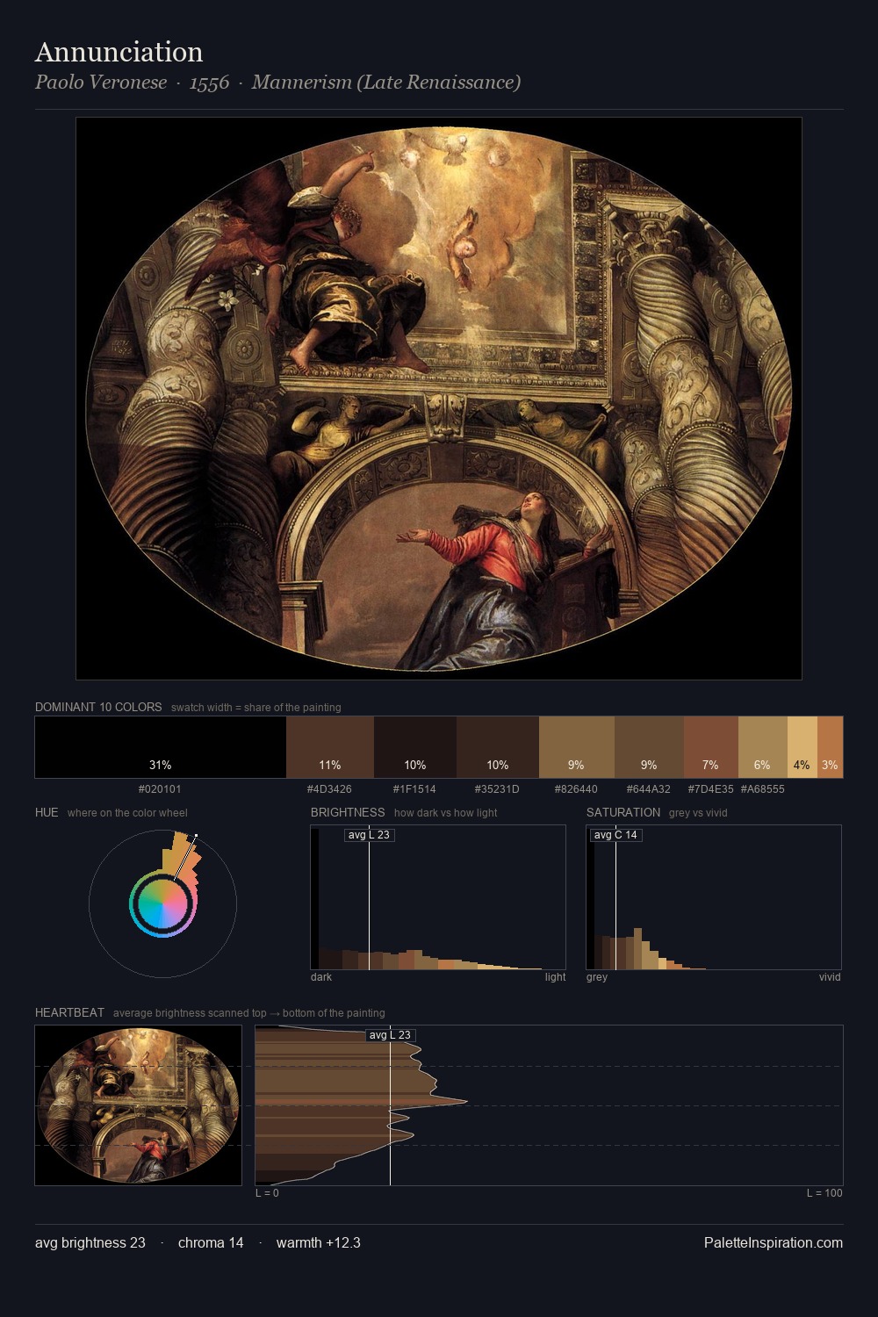Viewport: 878px width, 1317px height.
Task: Click the L = 100 axis label
Action: (824, 1193)
